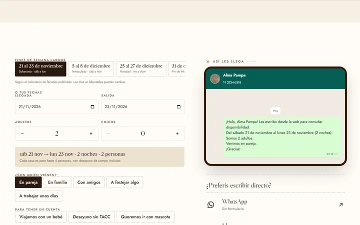Click the chicos value 0
The height and width of the screenshot is (225, 360).
[143, 133]
